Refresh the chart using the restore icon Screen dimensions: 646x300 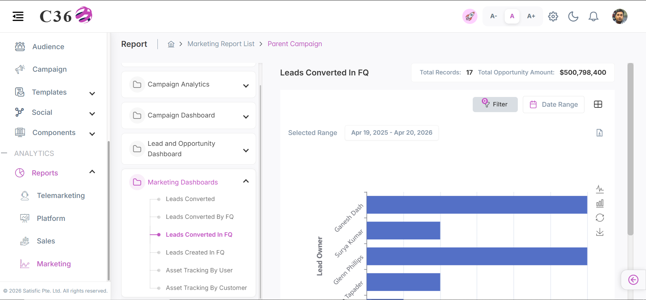[600, 218]
